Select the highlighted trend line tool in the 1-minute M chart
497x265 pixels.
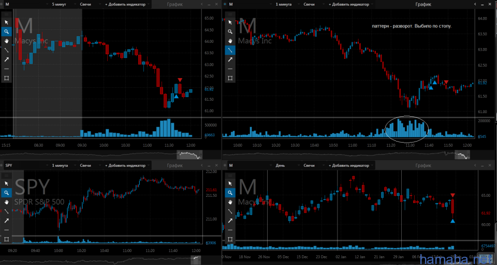230,50
